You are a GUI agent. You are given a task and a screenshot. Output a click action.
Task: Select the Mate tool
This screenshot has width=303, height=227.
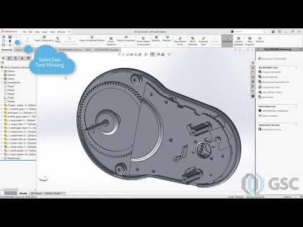[57, 40]
